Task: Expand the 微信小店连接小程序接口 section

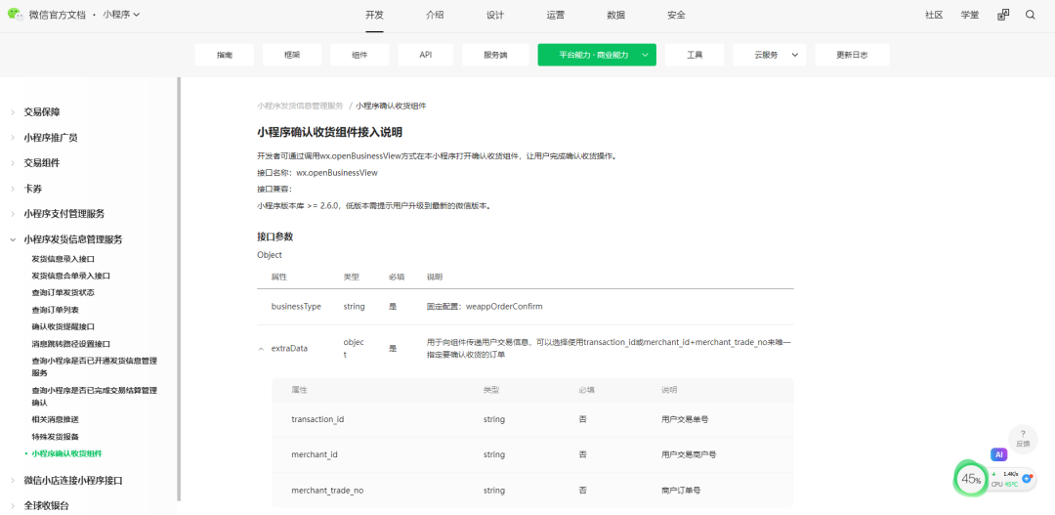Action: coord(13,480)
